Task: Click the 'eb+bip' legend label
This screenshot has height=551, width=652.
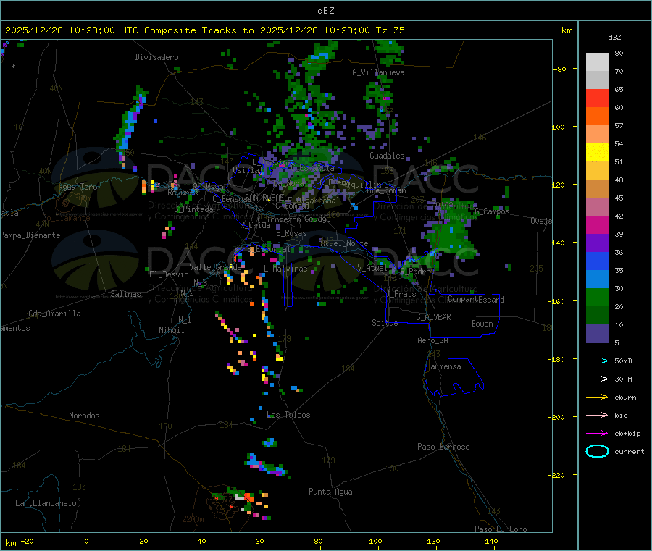Action: pos(627,434)
